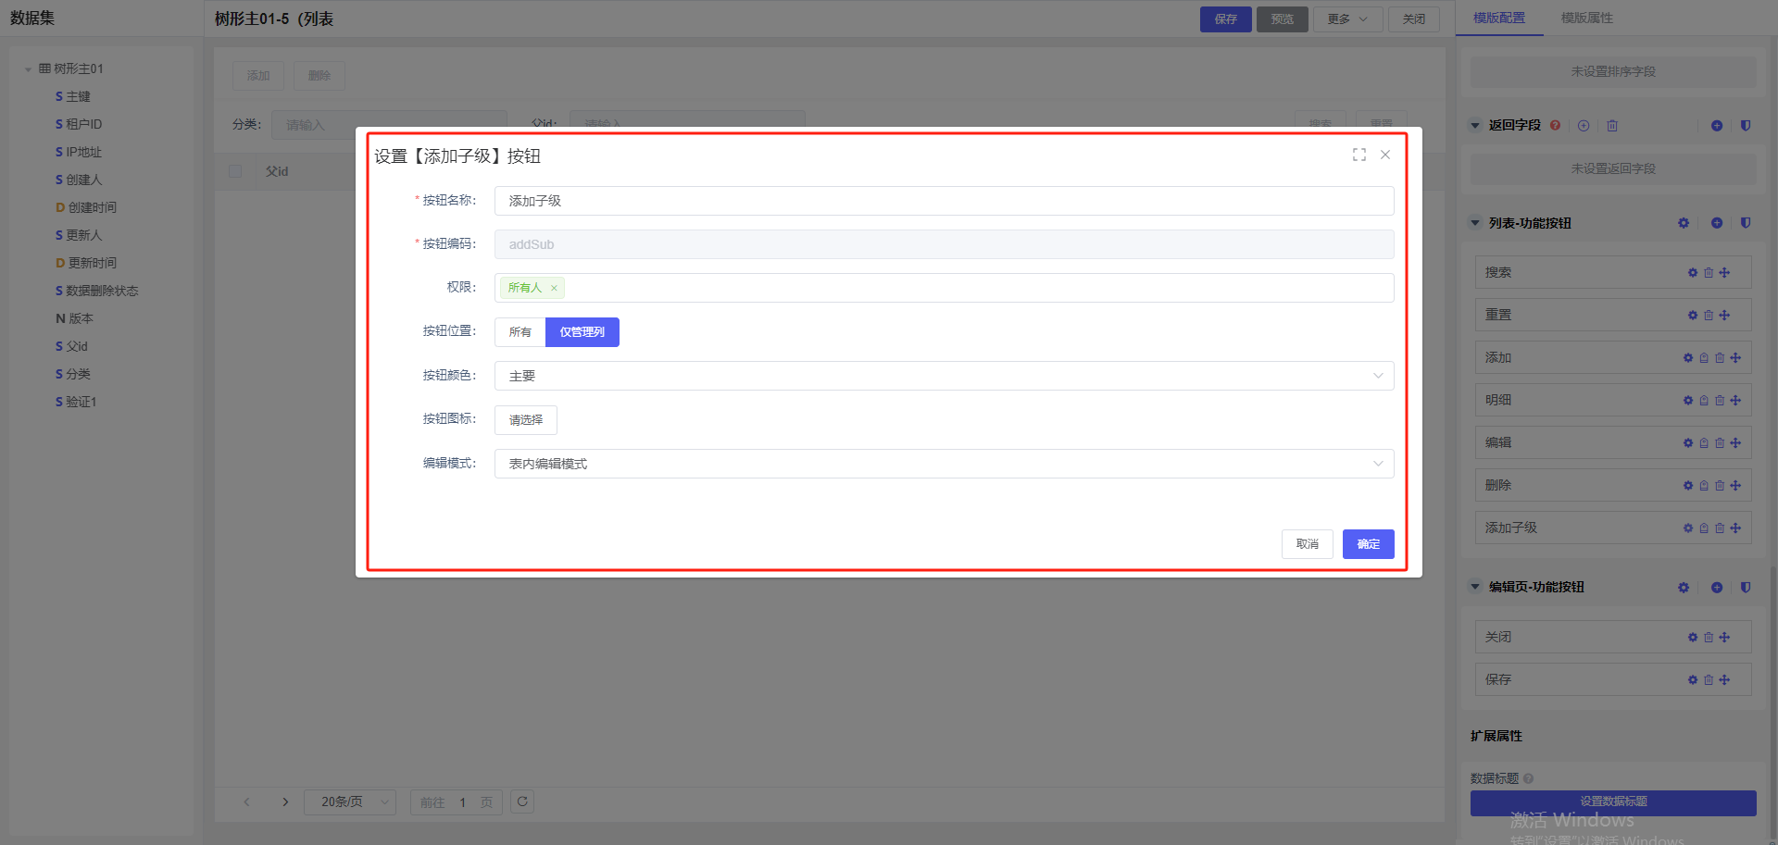Image resolution: width=1778 pixels, height=845 pixels.
Task: Click plus icon in 列表-功能按钮 header
Action: [1716, 223]
